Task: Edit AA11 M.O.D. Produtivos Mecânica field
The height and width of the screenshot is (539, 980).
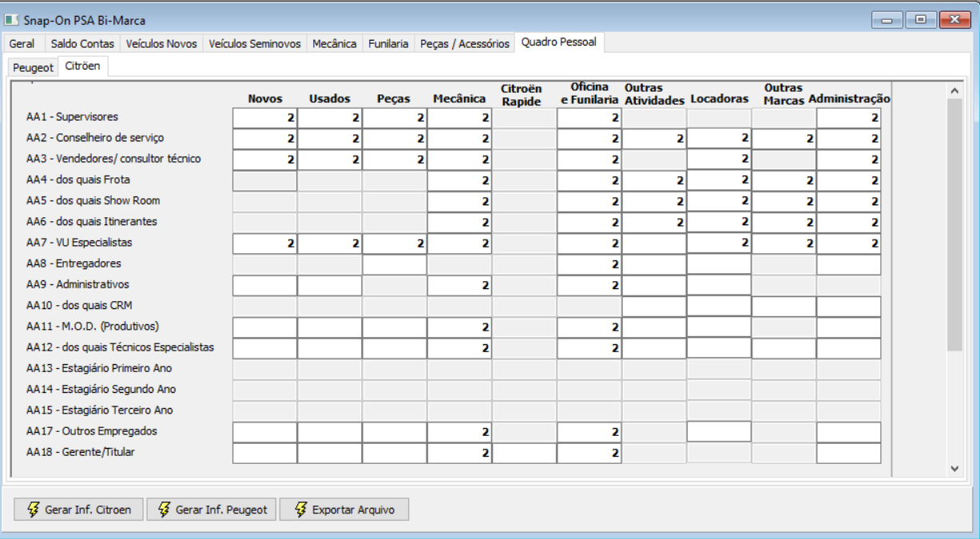Action: 459,327
